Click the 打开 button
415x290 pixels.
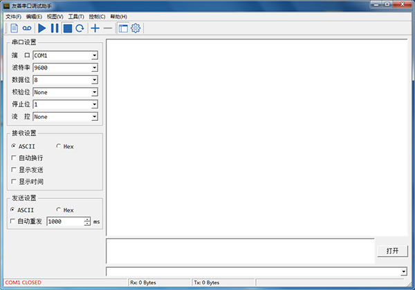pos(392,251)
